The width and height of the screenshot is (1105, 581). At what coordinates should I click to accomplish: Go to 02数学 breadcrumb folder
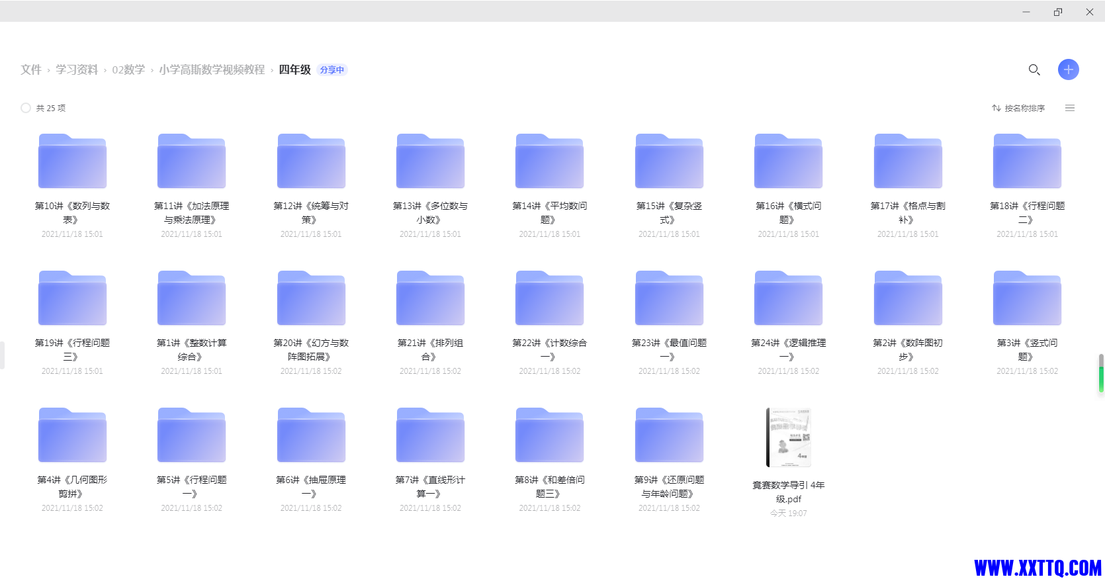click(128, 69)
